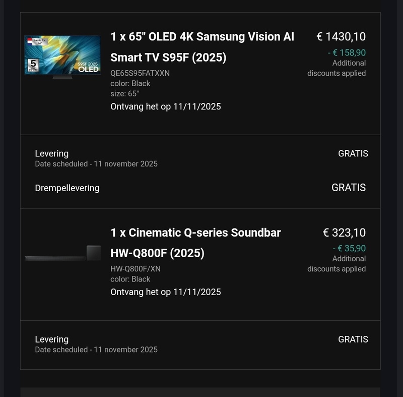
Task: Click the soundbar's Date scheduled delivery line
Action: click(x=96, y=350)
